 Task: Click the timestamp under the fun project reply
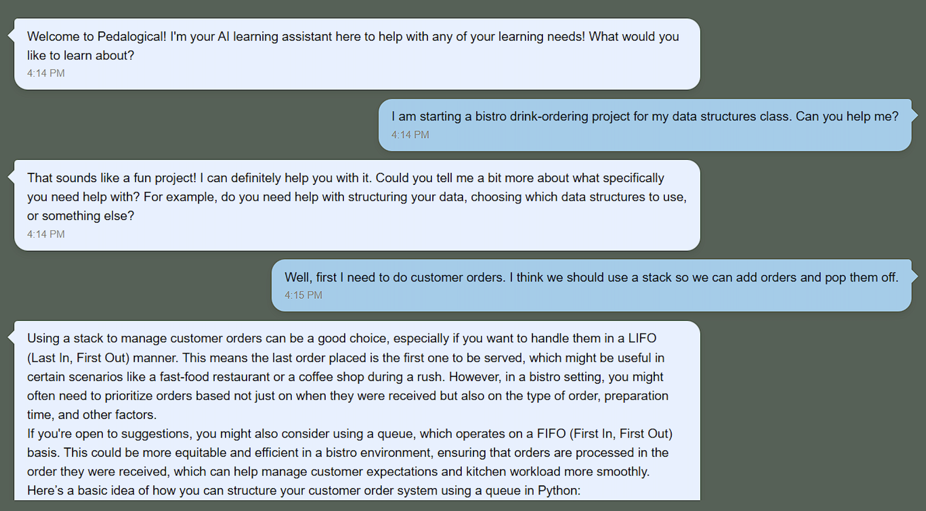point(46,235)
